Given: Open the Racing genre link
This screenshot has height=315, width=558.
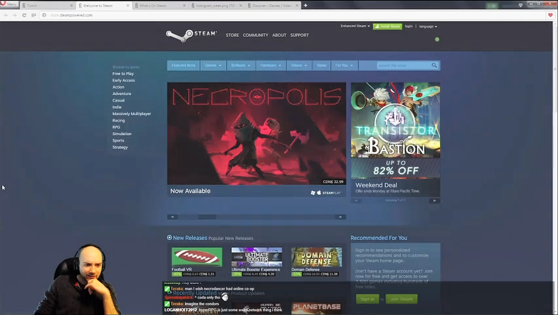Looking at the screenshot, I should 119,121.
